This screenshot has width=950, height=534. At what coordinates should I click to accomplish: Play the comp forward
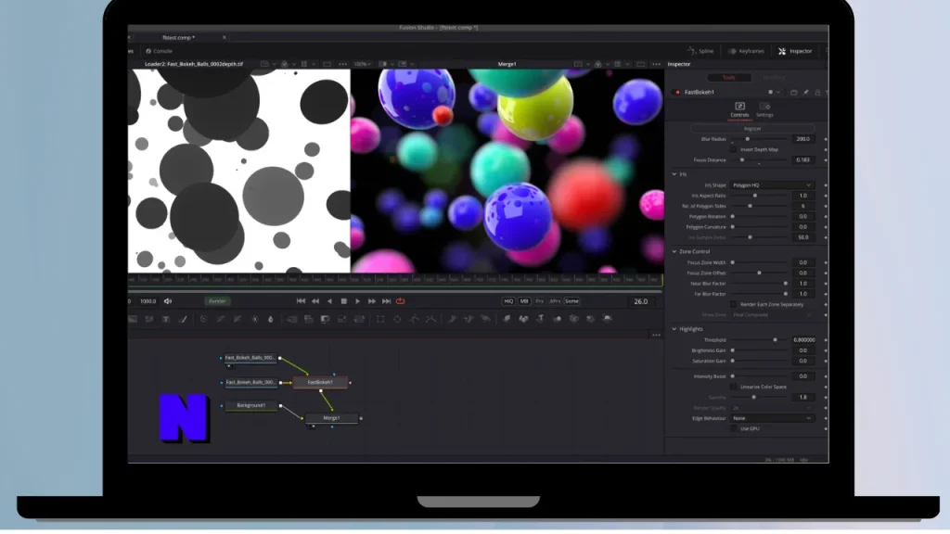(357, 301)
